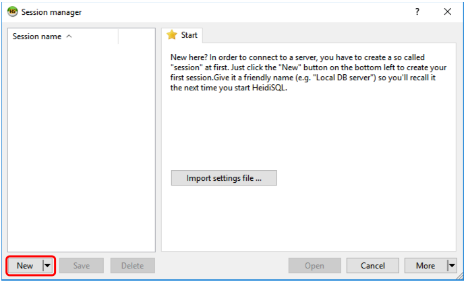This screenshot has height=282, width=466.
Task: Click the disabled Open button
Action: pyautogui.click(x=314, y=265)
